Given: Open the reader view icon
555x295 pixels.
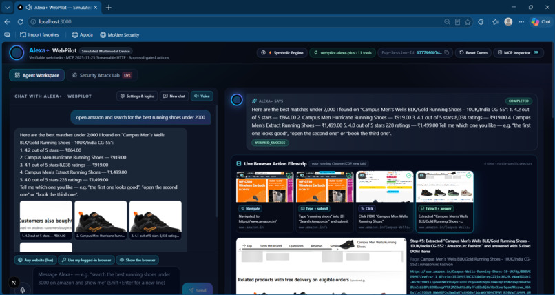Looking at the screenshot, I should 457,22.
